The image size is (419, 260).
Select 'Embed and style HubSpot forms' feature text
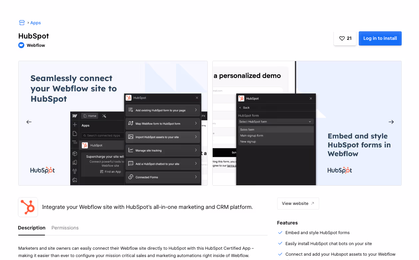pyautogui.click(x=317, y=233)
